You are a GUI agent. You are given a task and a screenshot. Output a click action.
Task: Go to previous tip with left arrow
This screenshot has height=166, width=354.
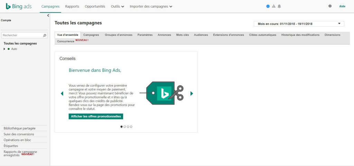pyautogui.click(x=62, y=94)
